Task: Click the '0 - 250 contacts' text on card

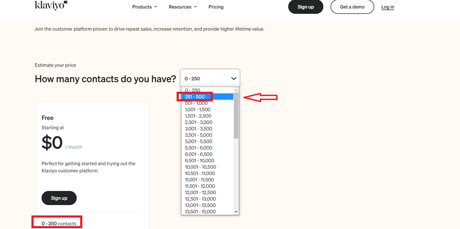Action: [59, 224]
